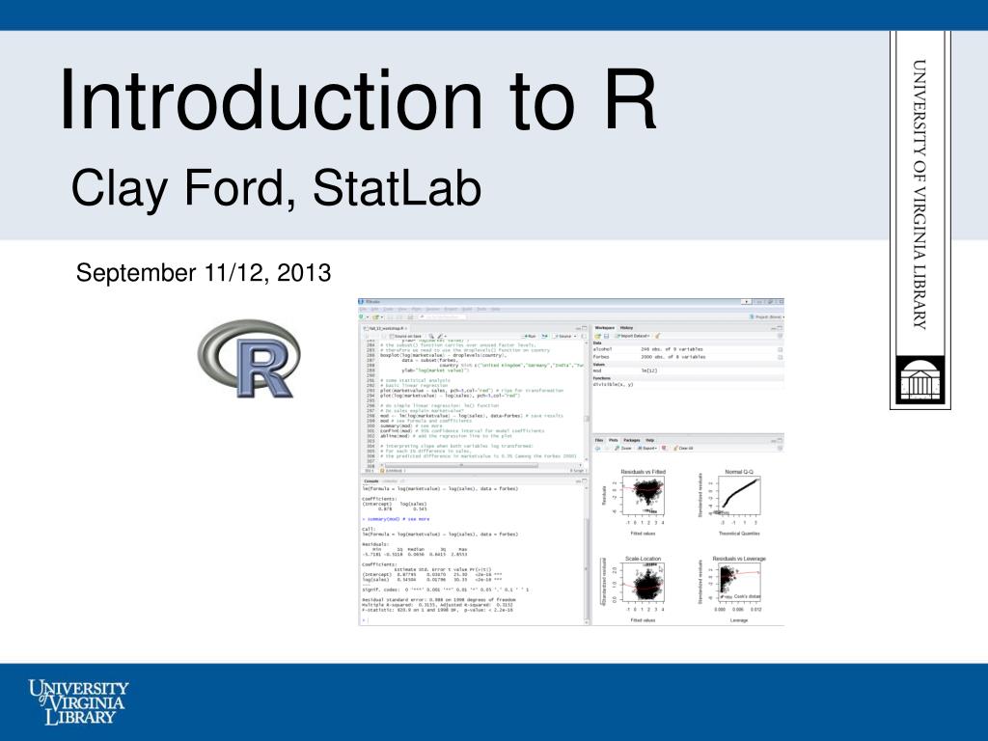
Task: Select the "Forbes" dataset row in Workspace
Action: 687,357
